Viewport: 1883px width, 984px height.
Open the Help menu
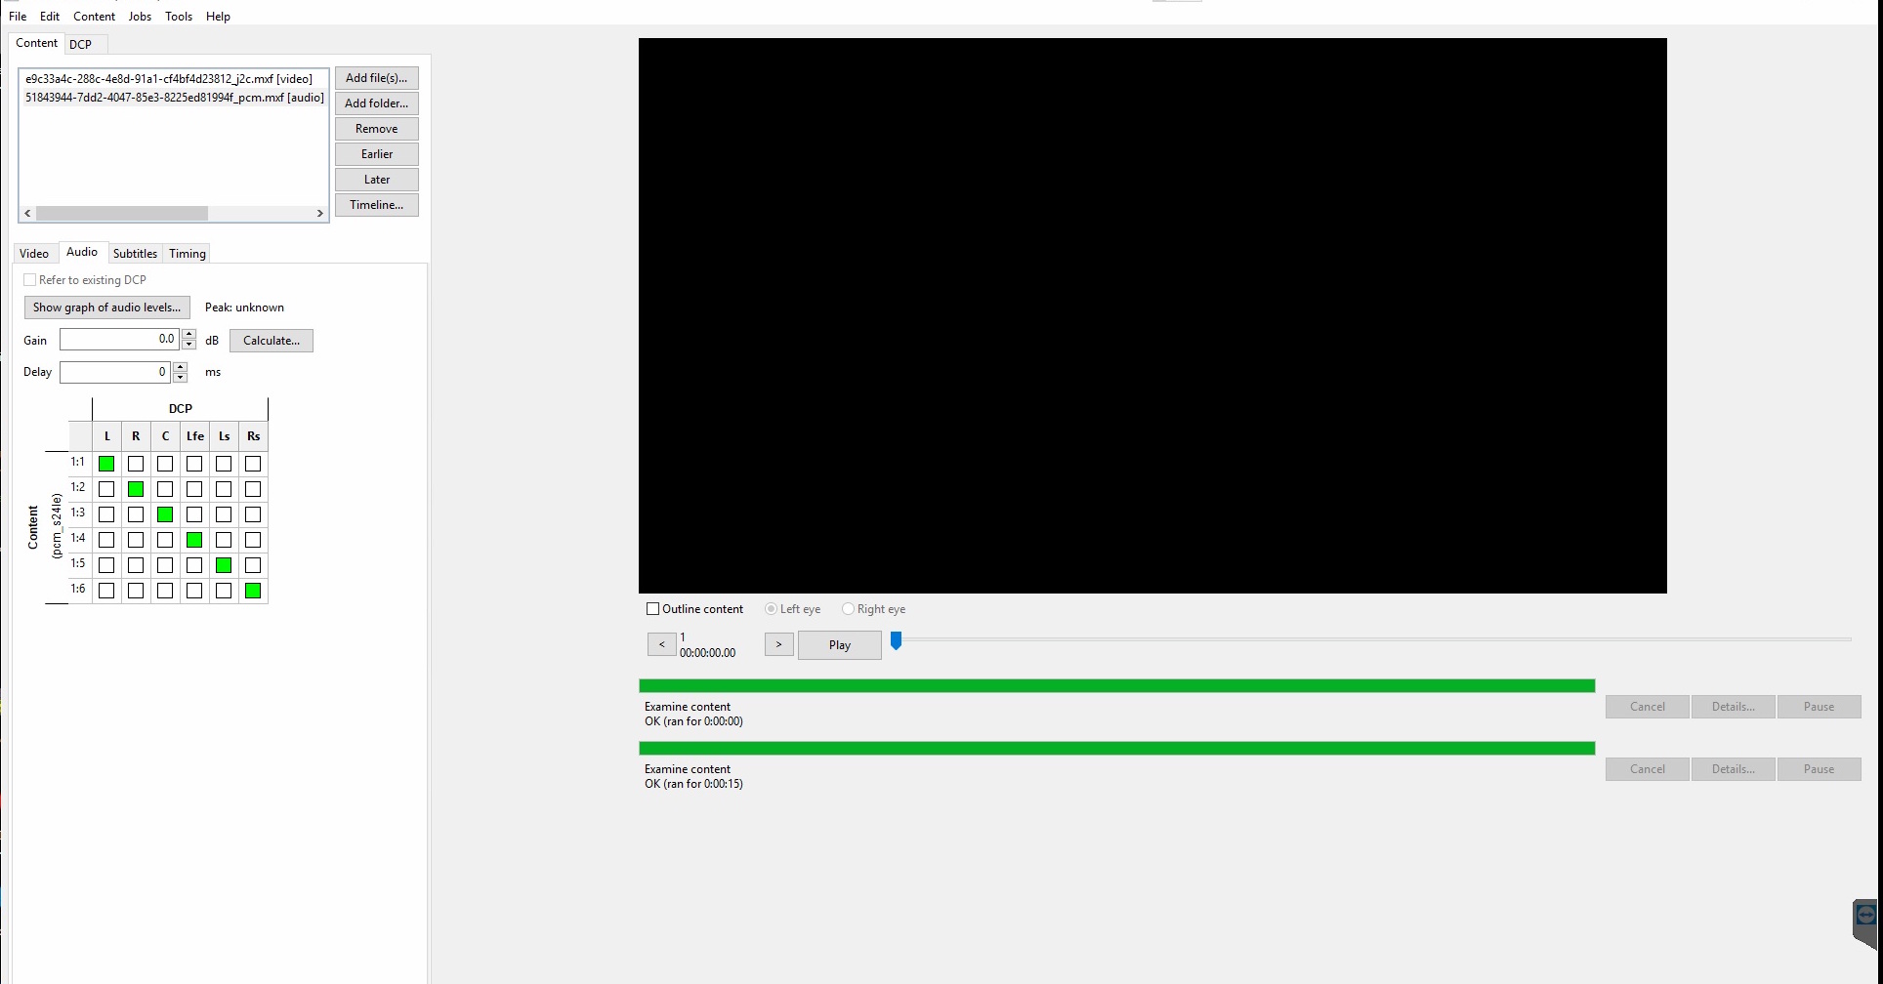[x=218, y=17]
